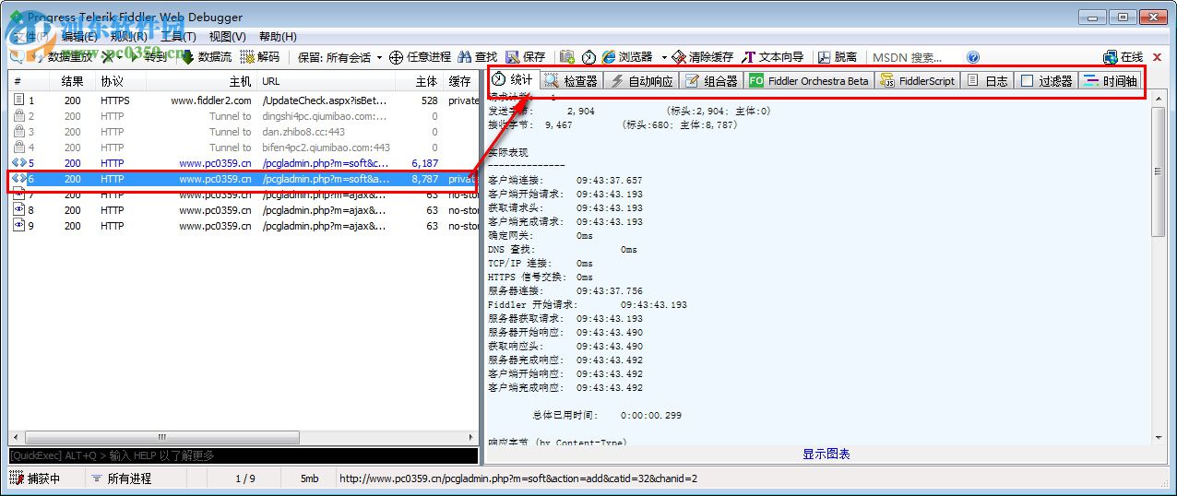Click the comment balloon icon in the toolbar
Viewport: 1177px width, 496px height.
pyautogui.click(x=17, y=57)
